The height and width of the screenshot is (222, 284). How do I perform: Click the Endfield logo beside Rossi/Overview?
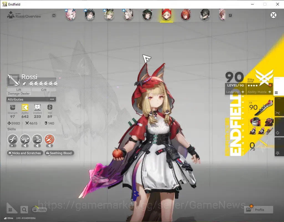coord(11,15)
